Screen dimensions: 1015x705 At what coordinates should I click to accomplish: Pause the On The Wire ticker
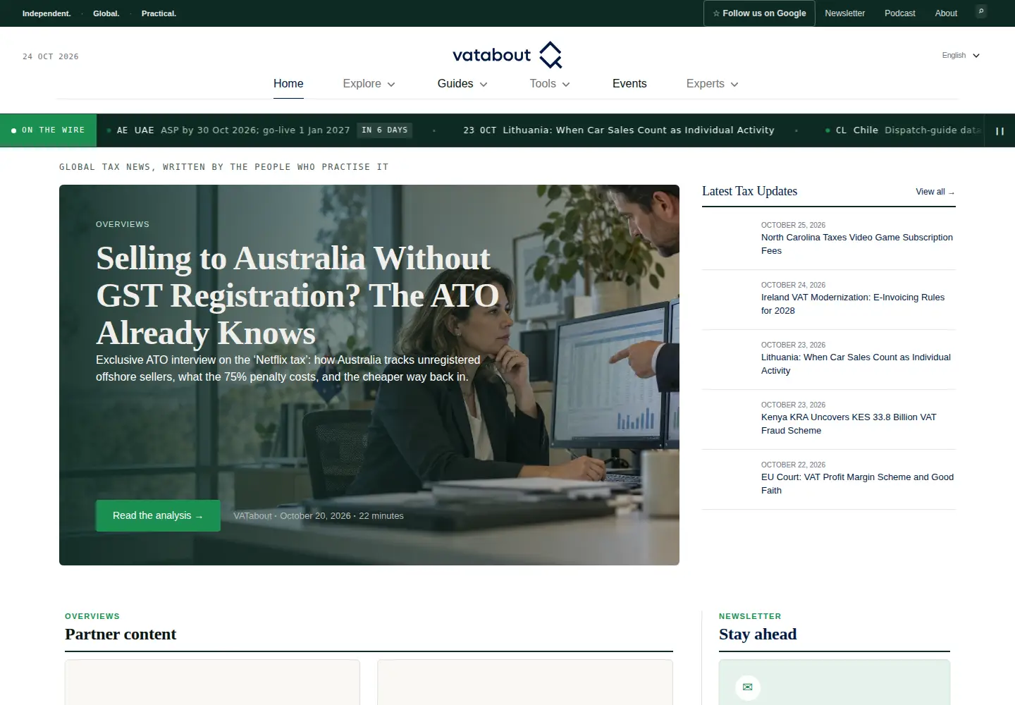click(999, 131)
